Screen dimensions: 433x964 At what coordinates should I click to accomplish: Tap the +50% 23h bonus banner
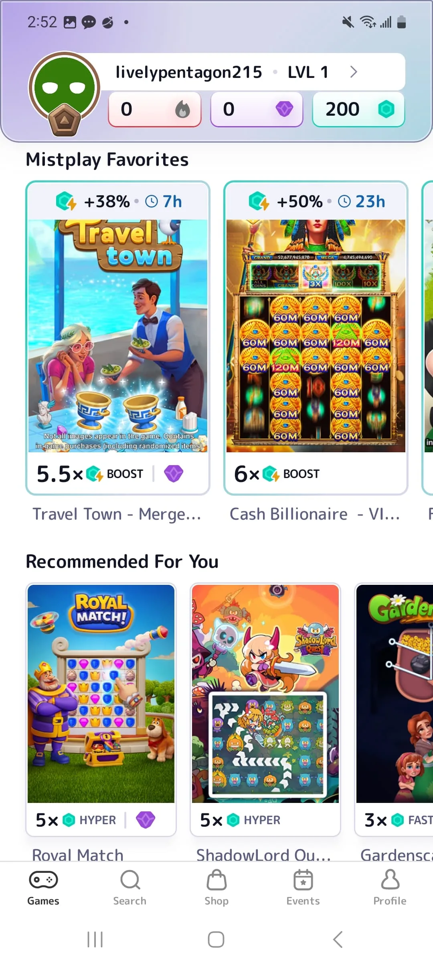click(x=316, y=201)
